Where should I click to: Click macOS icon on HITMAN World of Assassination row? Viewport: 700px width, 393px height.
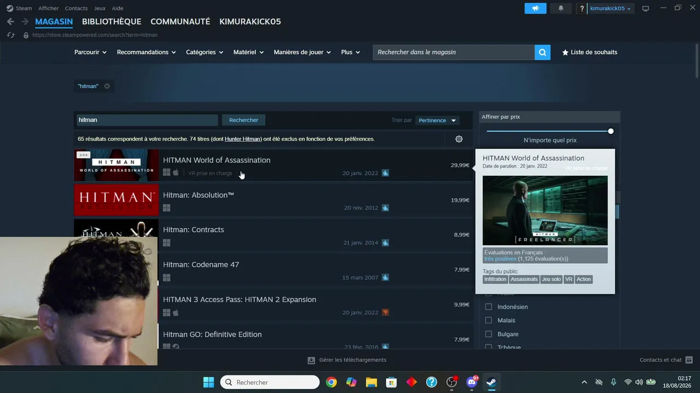pos(176,172)
